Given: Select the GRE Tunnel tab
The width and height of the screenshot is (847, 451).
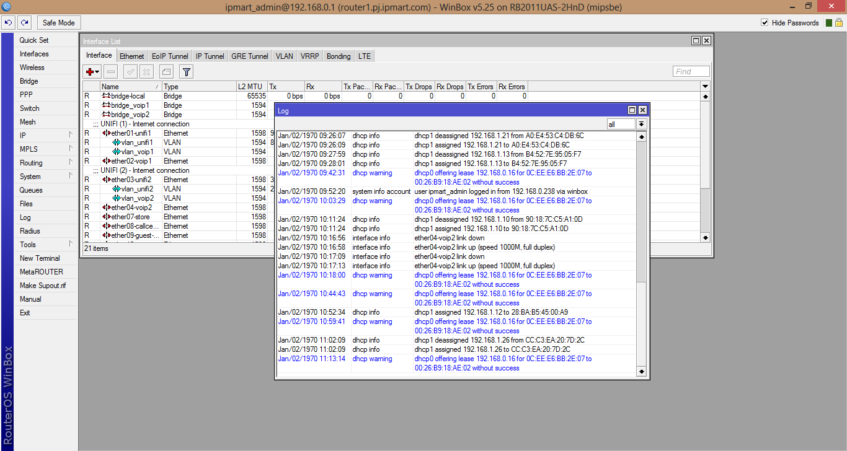Looking at the screenshot, I should click(250, 56).
